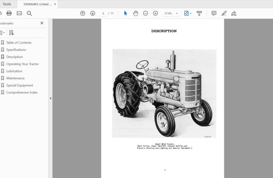The width and height of the screenshot is (273, 178).
Task: Click the tractor illustration on the page
Action: [x=164, y=93]
